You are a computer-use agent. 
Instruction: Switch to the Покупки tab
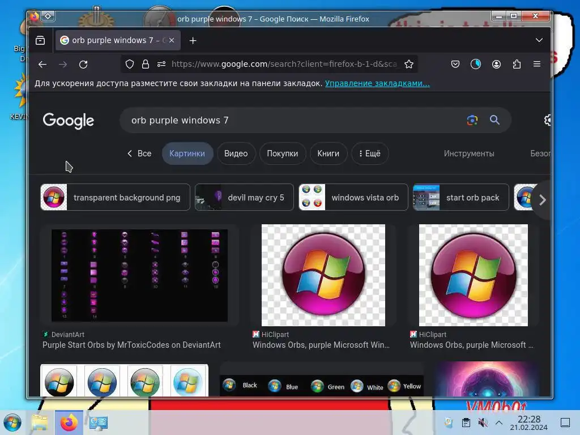(x=283, y=153)
